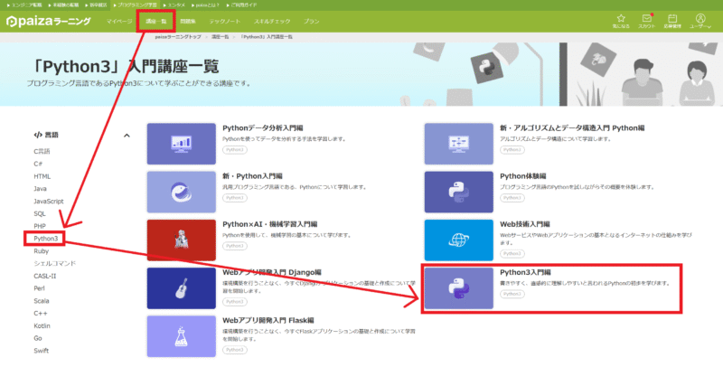Image resolution: width=723 pixels, height=367 pixels.
Task: Click Python×AI・機械学習入門編 title
Action: click(269, 224)
